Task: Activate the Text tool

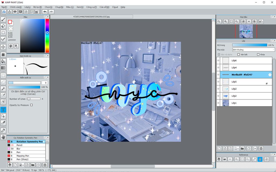Action: point(3,109)
